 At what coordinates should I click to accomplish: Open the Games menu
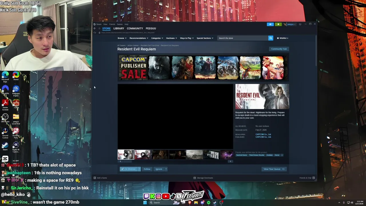(120, 24)
